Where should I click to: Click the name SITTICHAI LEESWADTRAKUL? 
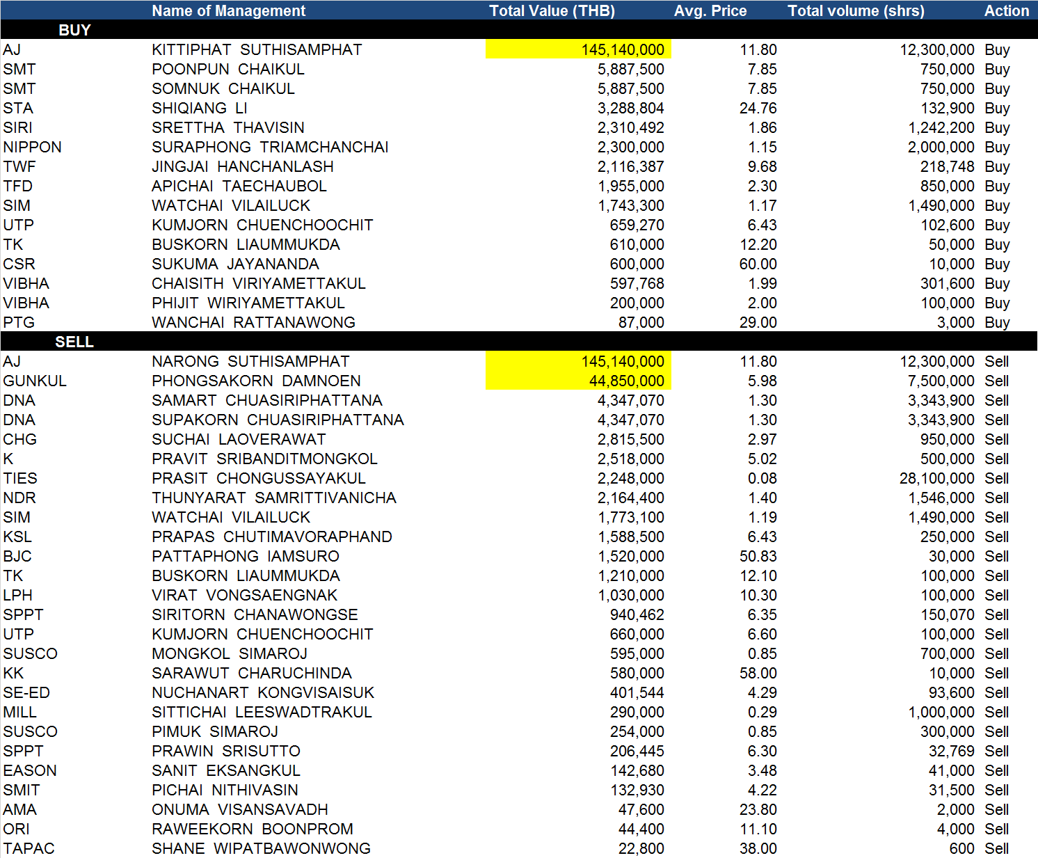[262, 712]
